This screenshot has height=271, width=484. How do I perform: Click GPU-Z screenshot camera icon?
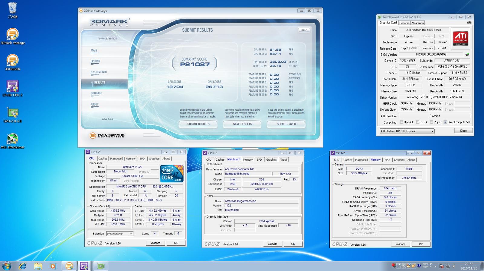469,23
